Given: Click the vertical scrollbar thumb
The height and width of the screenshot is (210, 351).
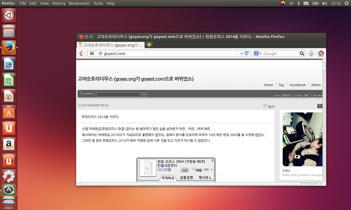Looking at the screenshot, I should [324, 66].
